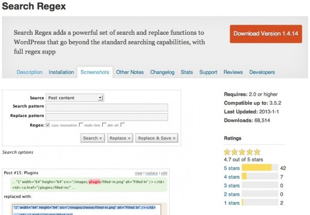Screen dimensions: 310x215
Task: Click the 'Requires: 2.0 or higher' text
Action: [x=251, y=94]
